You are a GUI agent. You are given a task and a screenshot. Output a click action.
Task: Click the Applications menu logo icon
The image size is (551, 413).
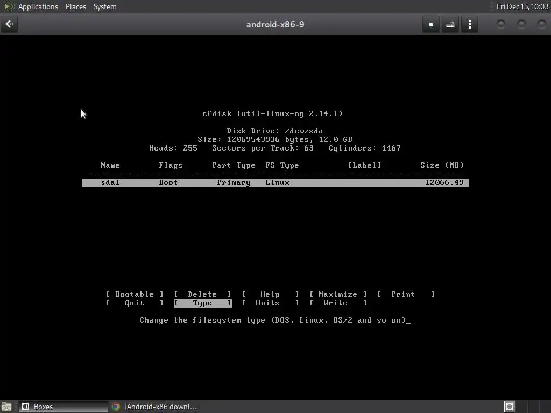click(x=9, y=6)
